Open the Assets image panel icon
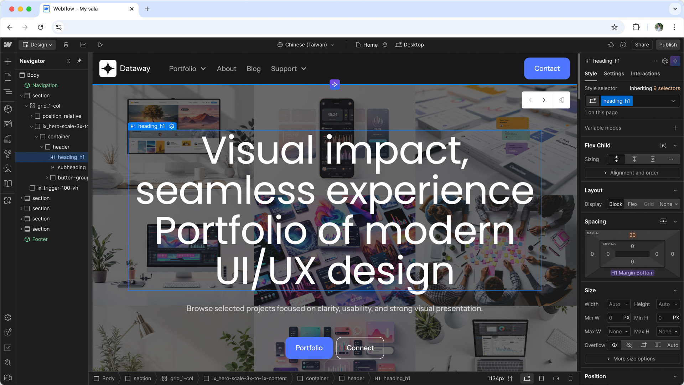The width and height of the screenshot is (684, 385). click(x=8, y=169)
